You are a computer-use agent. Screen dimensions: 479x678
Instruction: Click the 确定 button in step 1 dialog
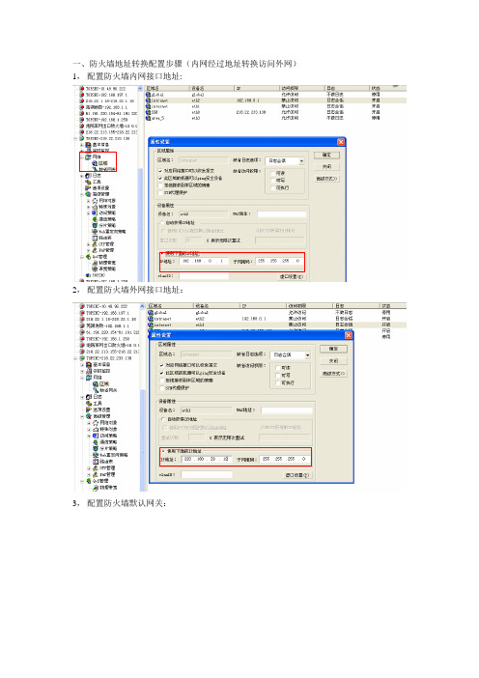pyautogui.click(x=326, y=155)
